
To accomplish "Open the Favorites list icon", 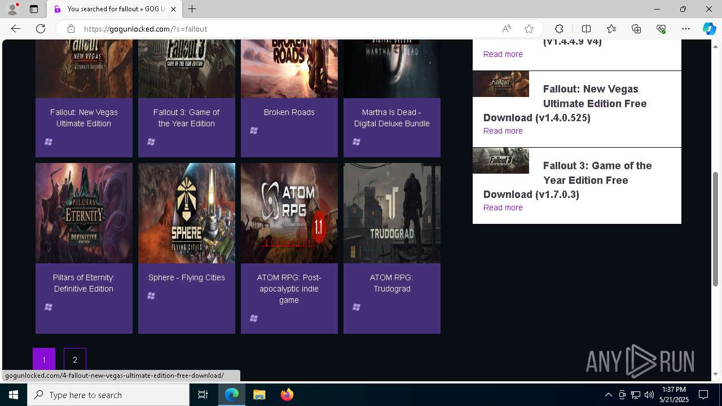I will [x=611, y=29].
